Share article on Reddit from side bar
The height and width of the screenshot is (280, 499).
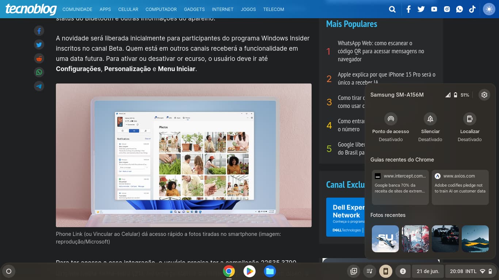point(39,58)
